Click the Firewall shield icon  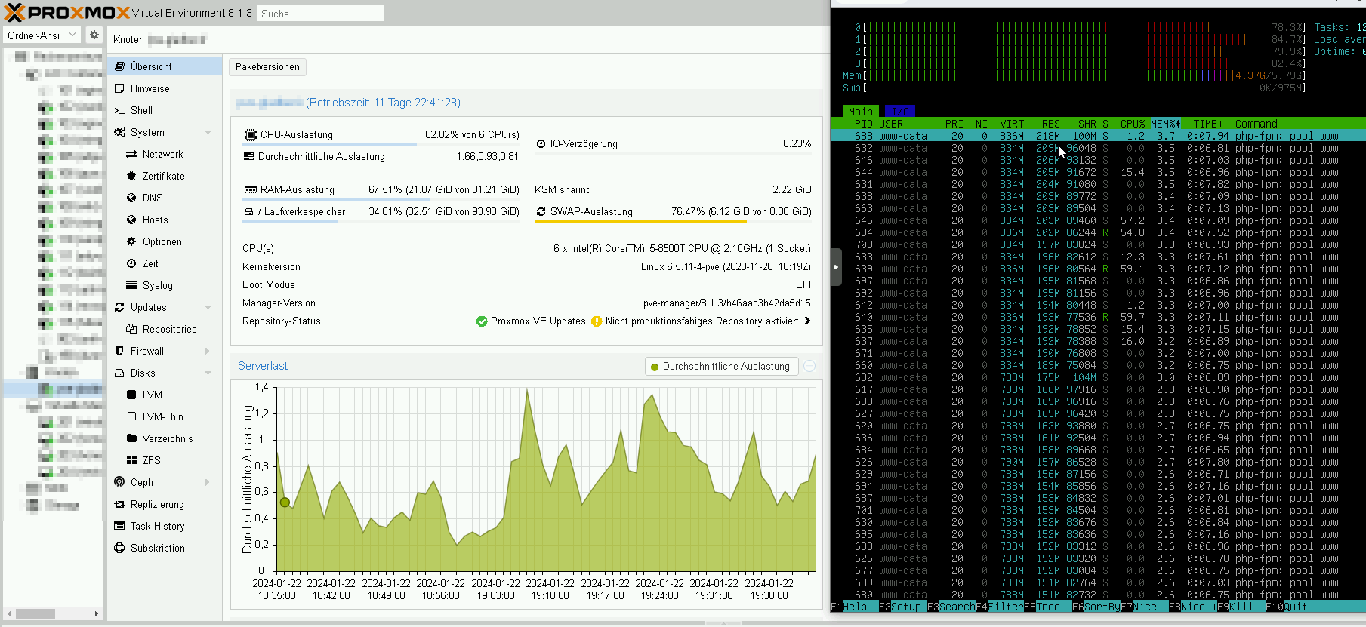coord(119,351)
